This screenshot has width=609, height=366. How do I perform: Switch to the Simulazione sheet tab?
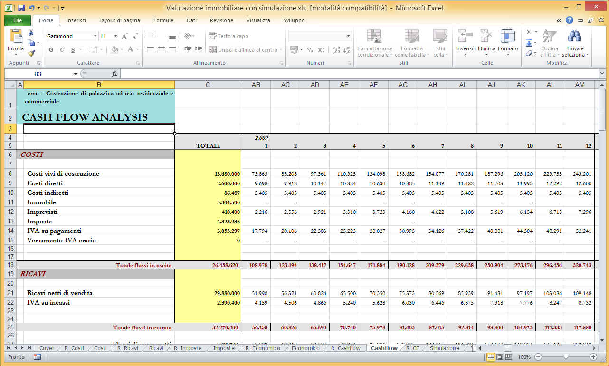(x=444, y=348)
